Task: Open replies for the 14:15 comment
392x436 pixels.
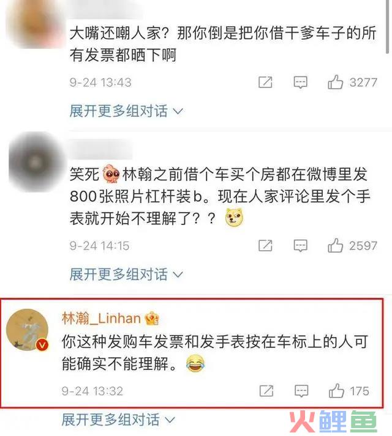Action: [300, 246]
